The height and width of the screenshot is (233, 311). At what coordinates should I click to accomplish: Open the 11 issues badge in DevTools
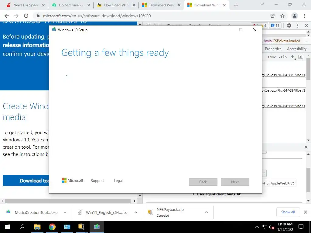tap(275, 25)
